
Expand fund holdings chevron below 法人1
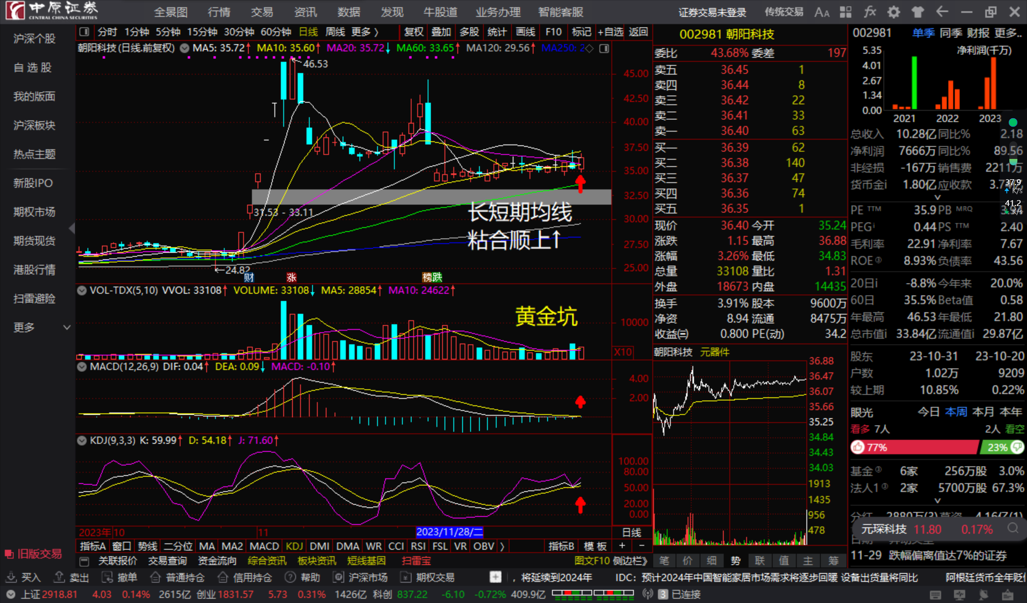tap(937, 501)
